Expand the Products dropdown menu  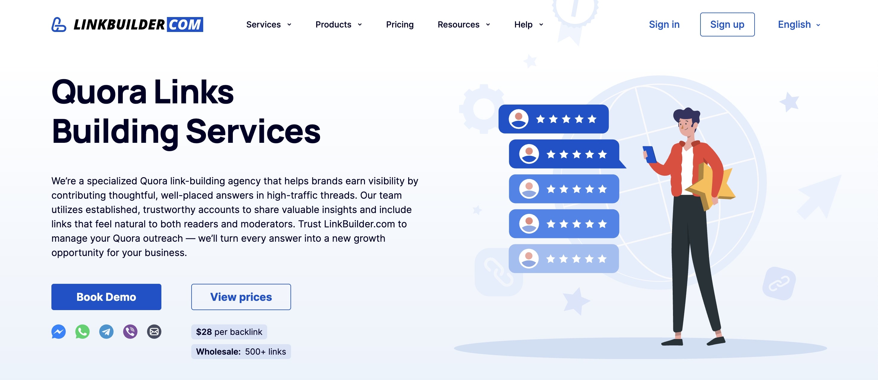pos(339,24)
